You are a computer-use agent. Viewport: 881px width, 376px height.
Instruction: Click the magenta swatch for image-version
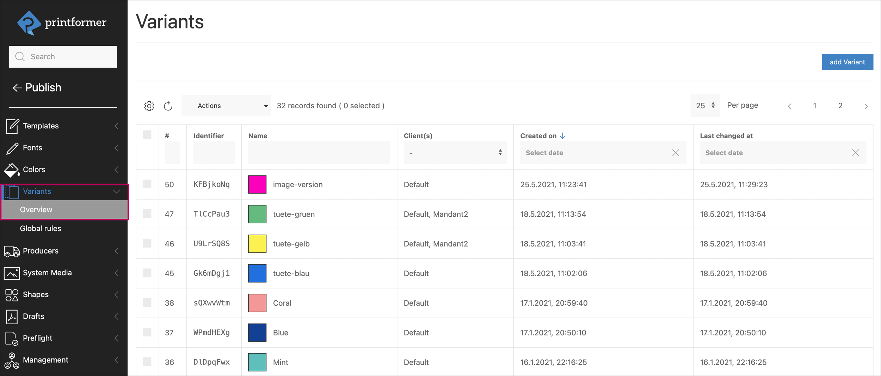tap(257, 185)
